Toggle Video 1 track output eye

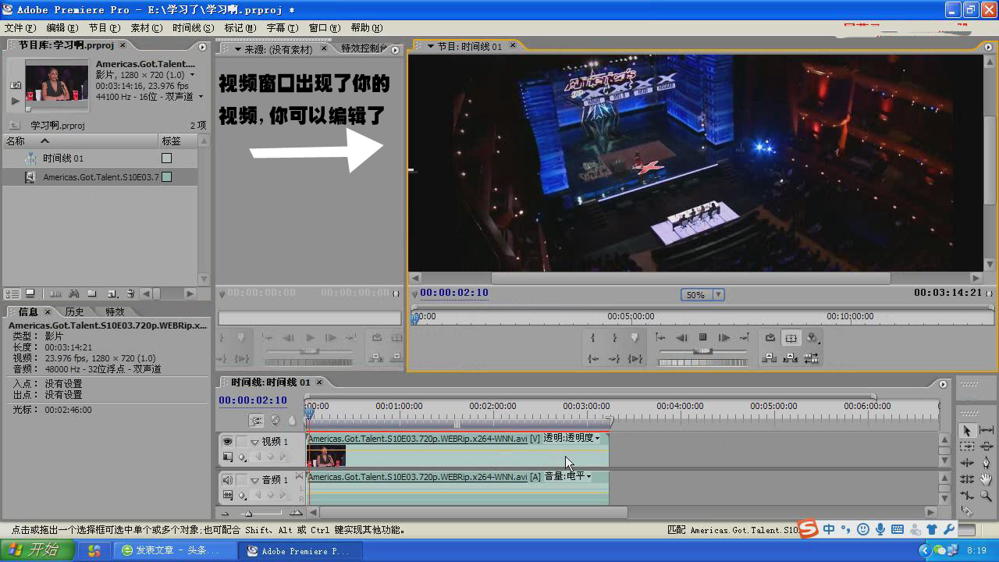(x=227, y=441)
